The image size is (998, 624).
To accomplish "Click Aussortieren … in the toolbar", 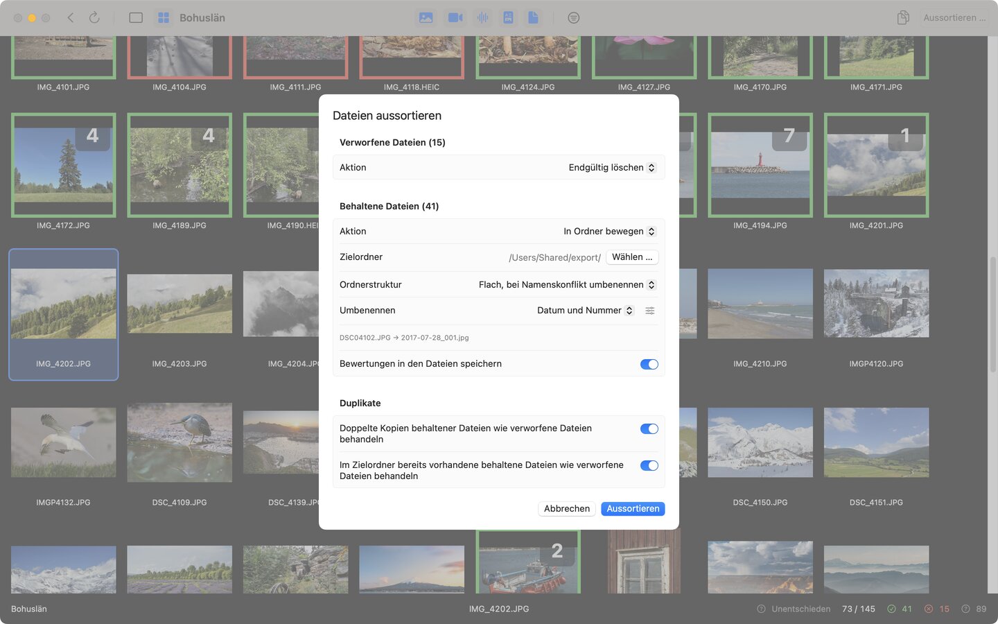I will pos(954,17).
